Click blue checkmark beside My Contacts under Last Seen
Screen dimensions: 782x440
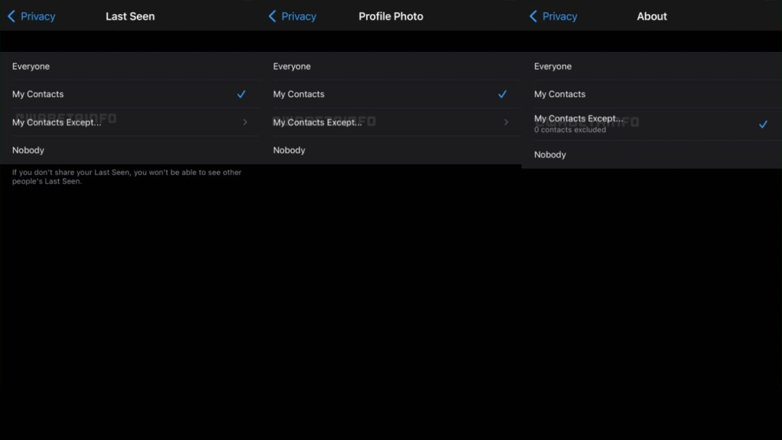(x=241, y=94)
